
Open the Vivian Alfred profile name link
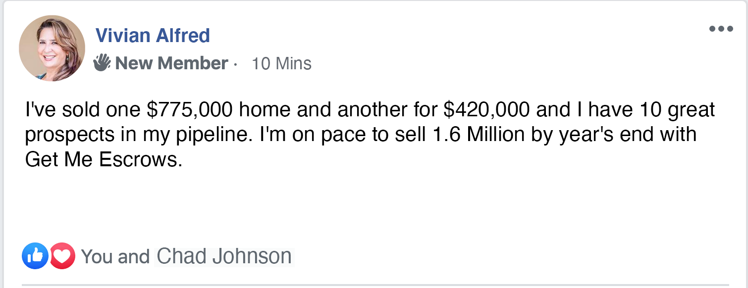pyautogui.click(x=153, y=36)
